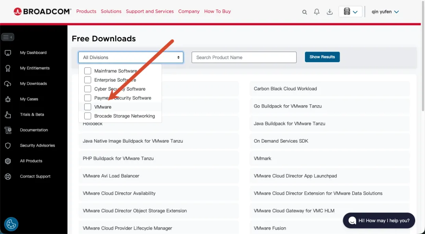
Task: Open the Company menu
Action: 189,11
